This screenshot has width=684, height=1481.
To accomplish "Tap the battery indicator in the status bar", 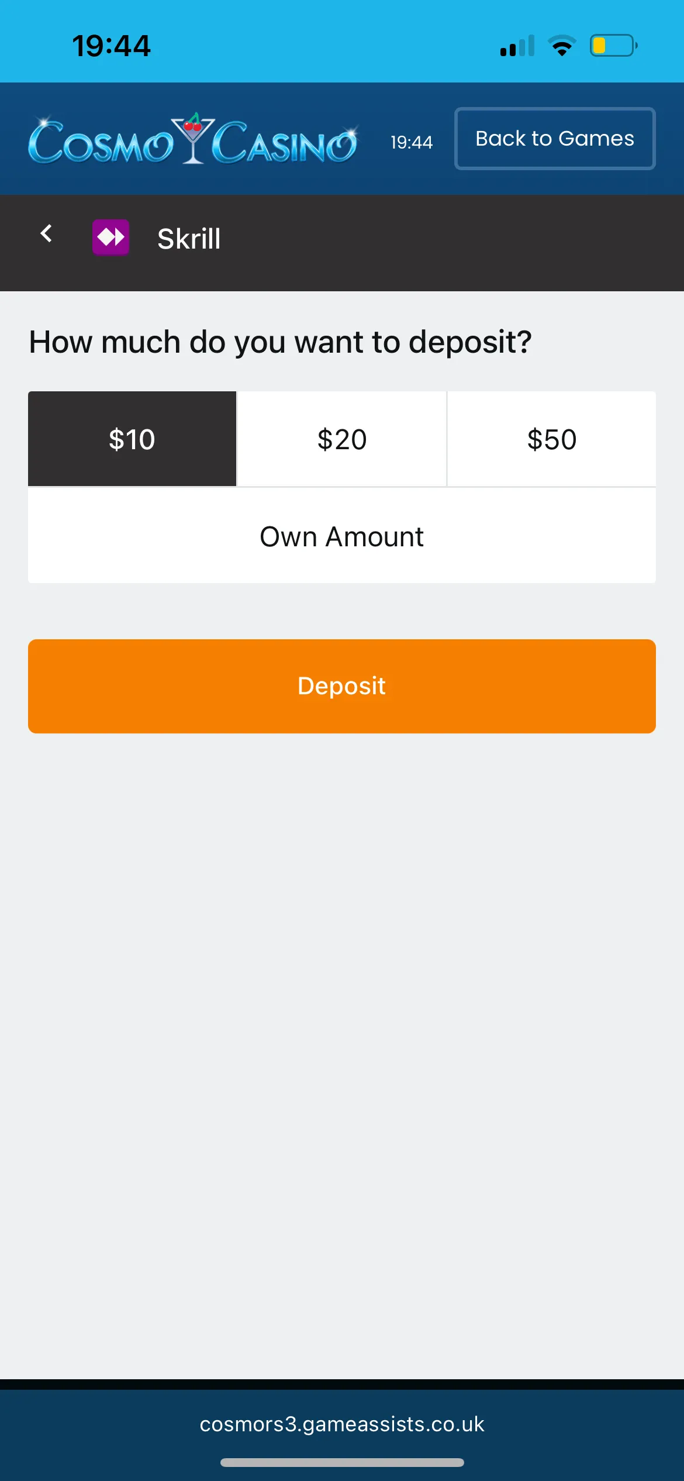I will 613,46.
